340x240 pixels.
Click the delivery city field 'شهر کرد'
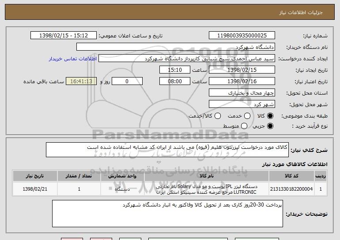[242, 104]
